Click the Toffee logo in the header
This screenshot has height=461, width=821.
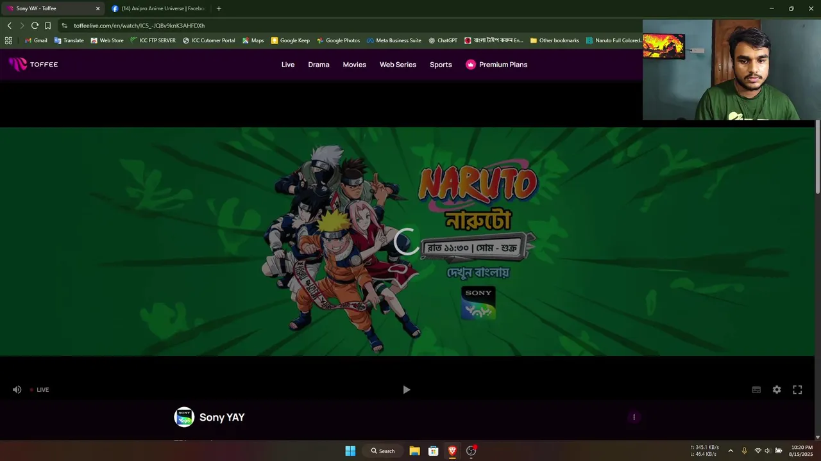[x=33, y=64]
